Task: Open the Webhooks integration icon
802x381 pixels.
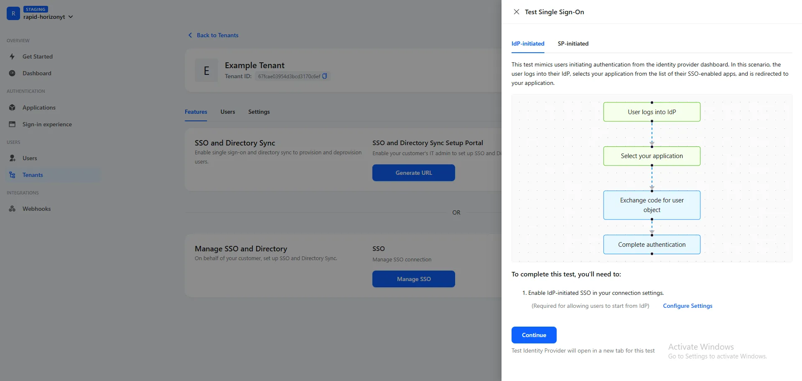Action: pos(12,209)
